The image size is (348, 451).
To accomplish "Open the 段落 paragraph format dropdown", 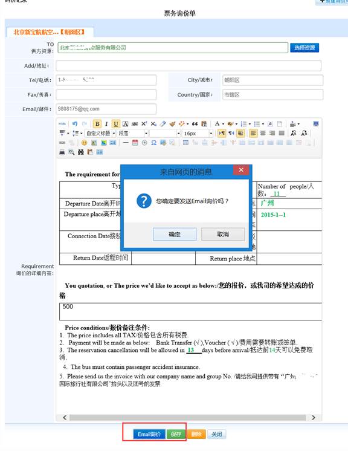I will point(146,133).
